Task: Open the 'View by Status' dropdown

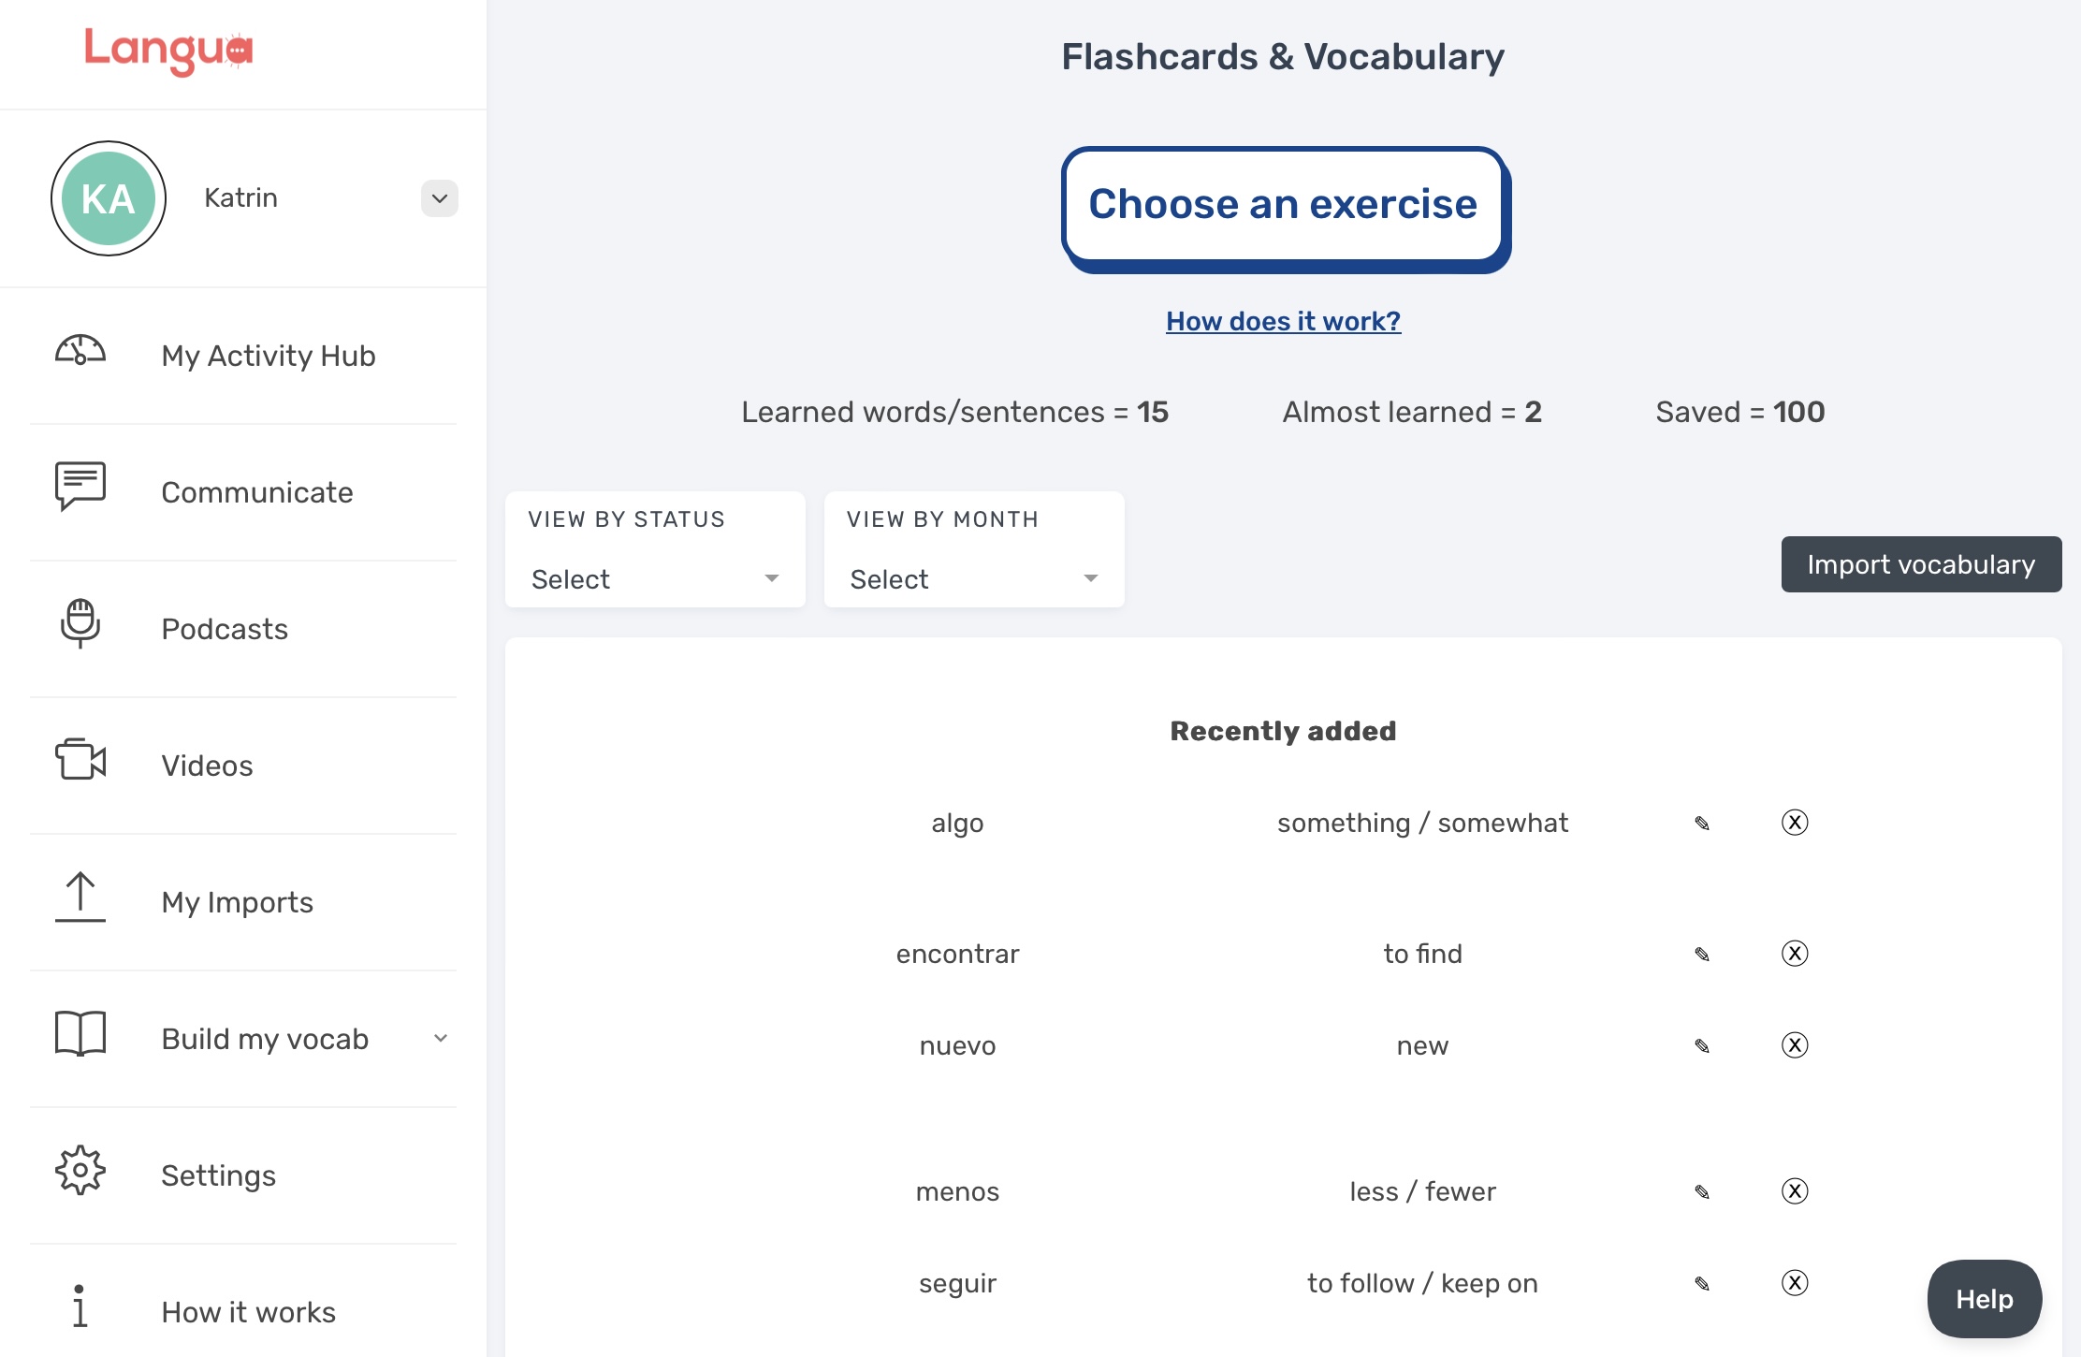Action: tap(655, 576)
